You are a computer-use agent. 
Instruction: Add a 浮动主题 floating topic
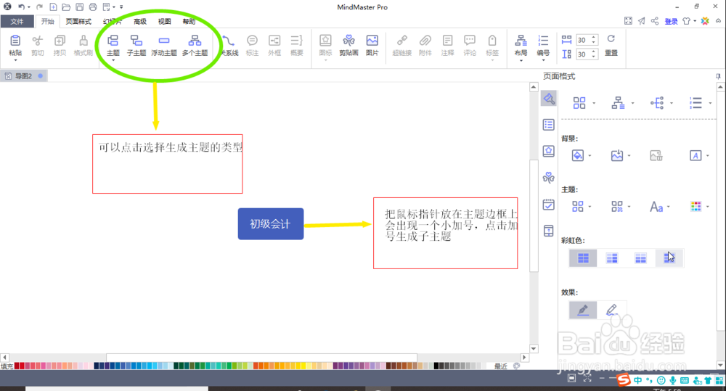(x=164, y=46)
